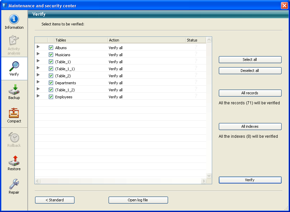The width and height of the screenshot is (290, 212).
Task: Click the Verify magnifying glass icon
Action: (14, 66)
